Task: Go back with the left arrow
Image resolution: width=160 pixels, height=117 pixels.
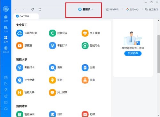Action: click(16, 9)
